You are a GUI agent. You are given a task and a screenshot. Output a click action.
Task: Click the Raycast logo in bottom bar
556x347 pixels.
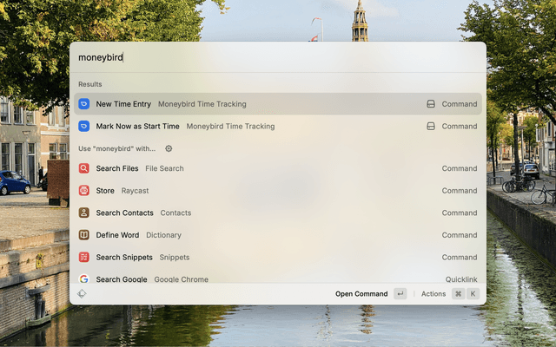(82, 294)
